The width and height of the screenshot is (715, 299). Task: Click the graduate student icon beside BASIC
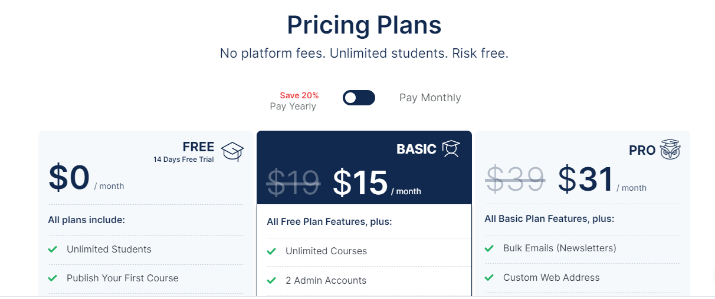tap(451, 149)
